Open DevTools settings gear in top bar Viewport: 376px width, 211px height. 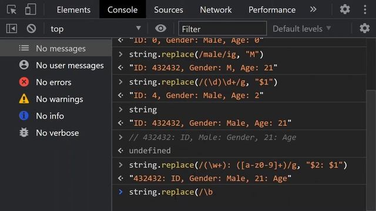click(345, 9)
